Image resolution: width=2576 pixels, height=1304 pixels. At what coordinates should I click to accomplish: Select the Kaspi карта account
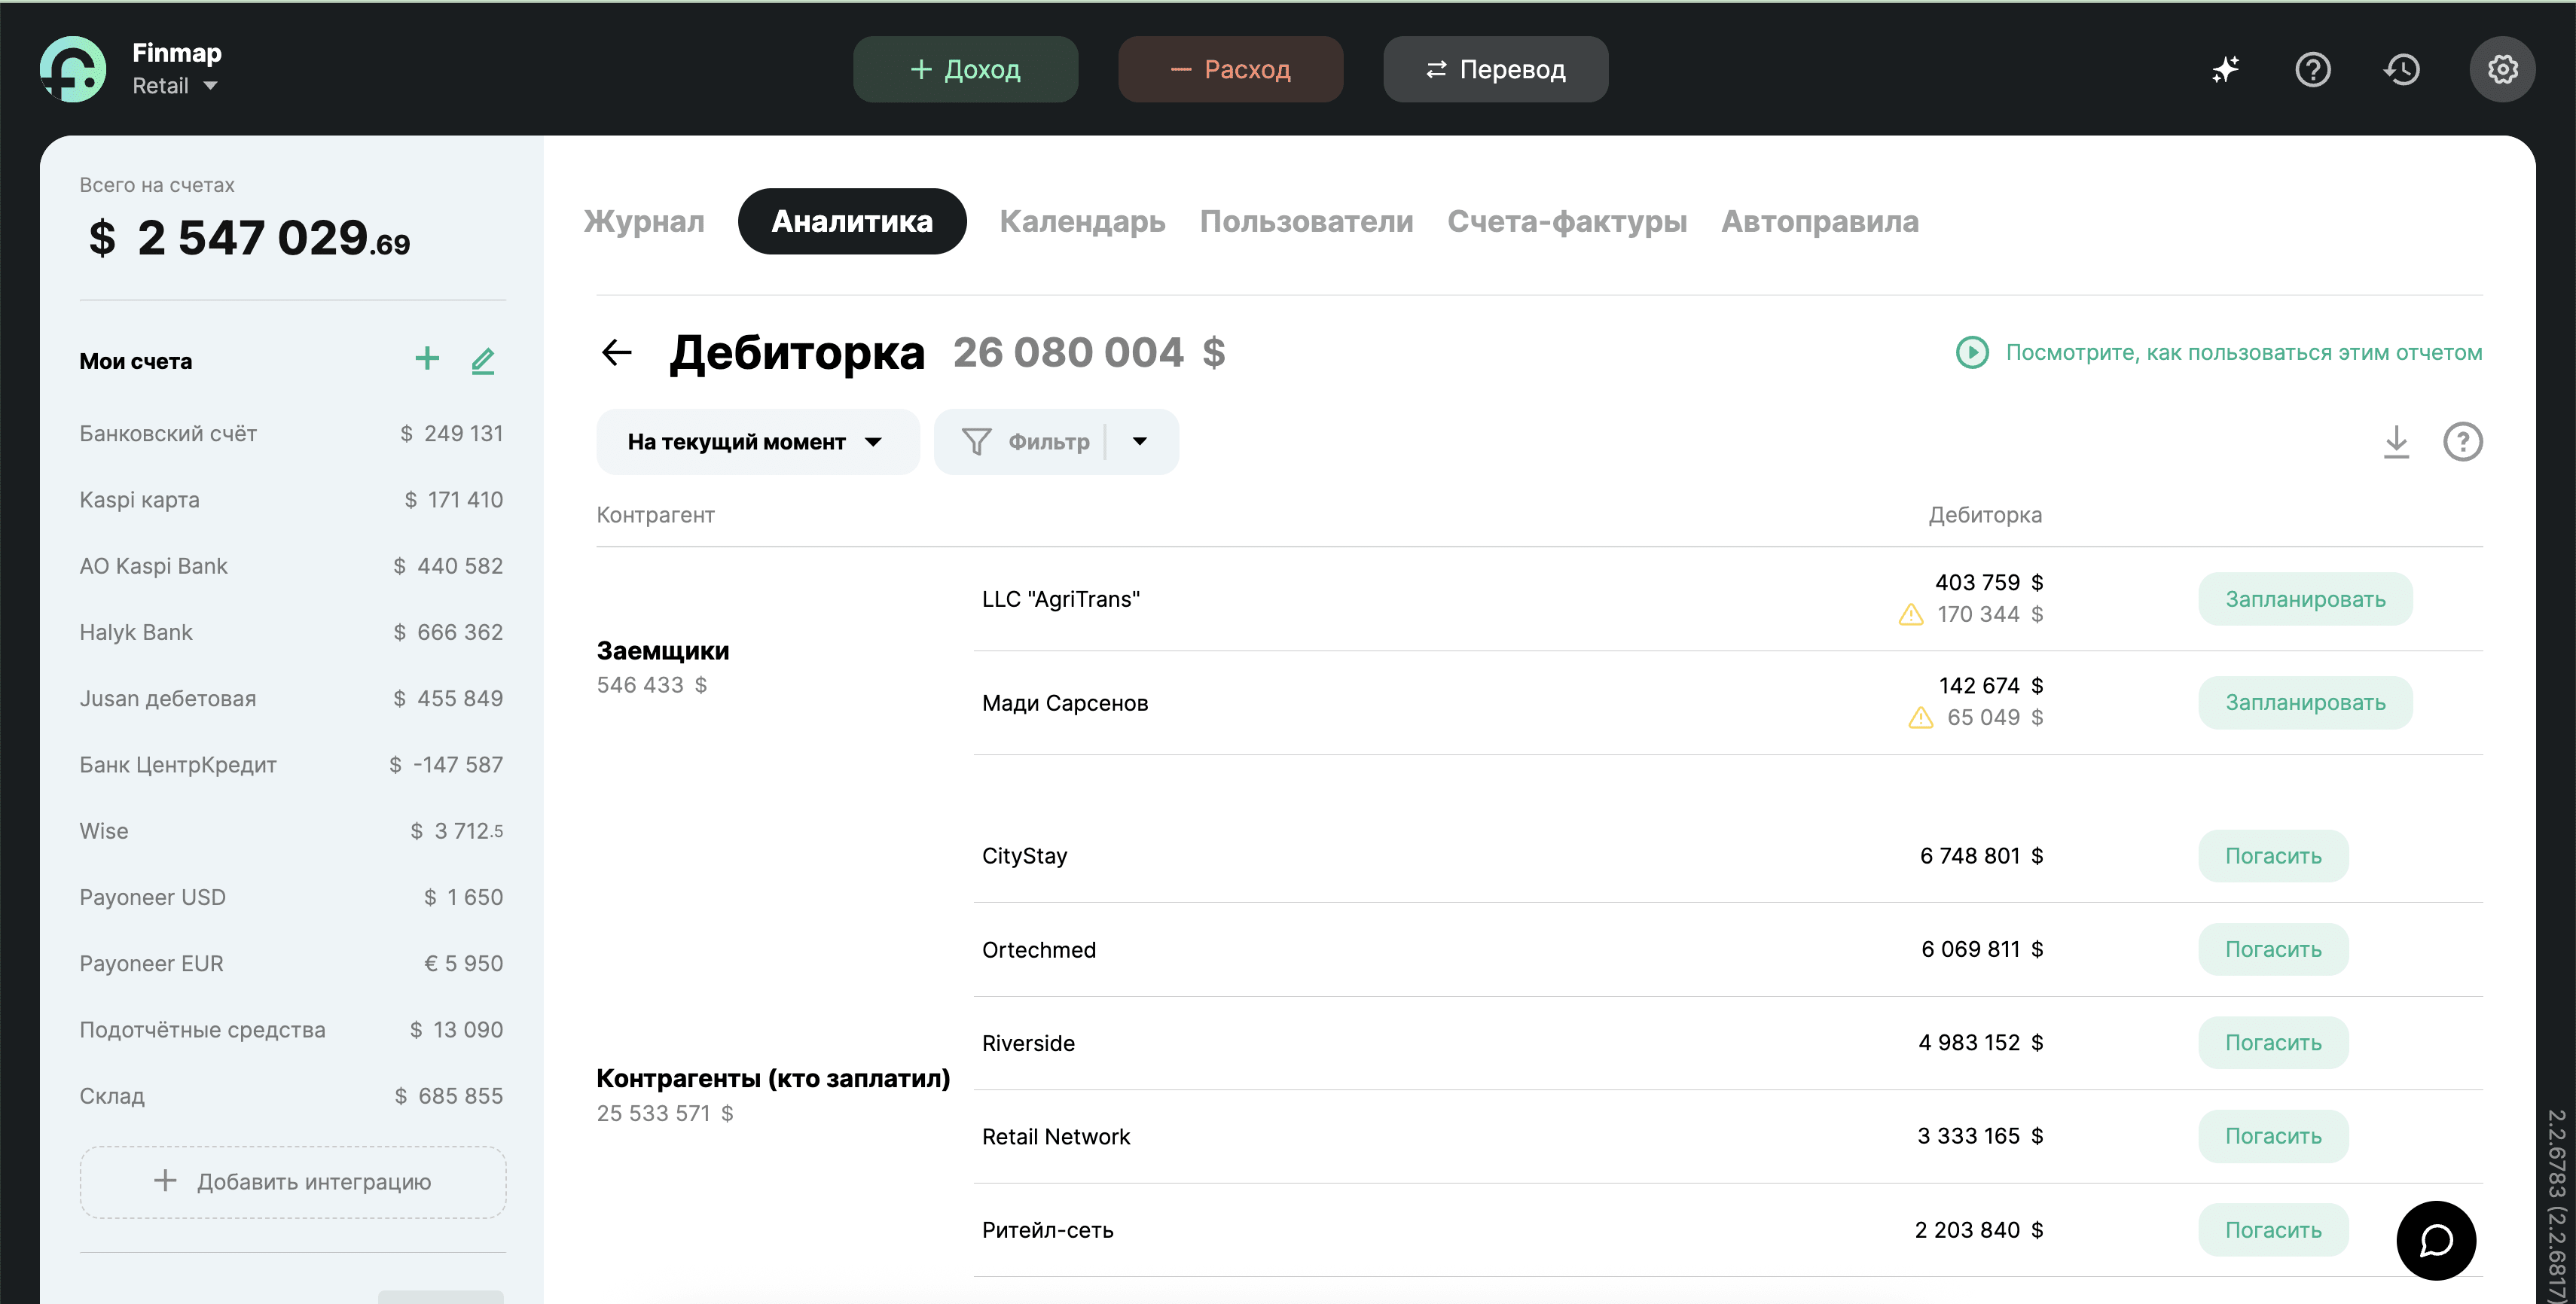tap(291, 500)
